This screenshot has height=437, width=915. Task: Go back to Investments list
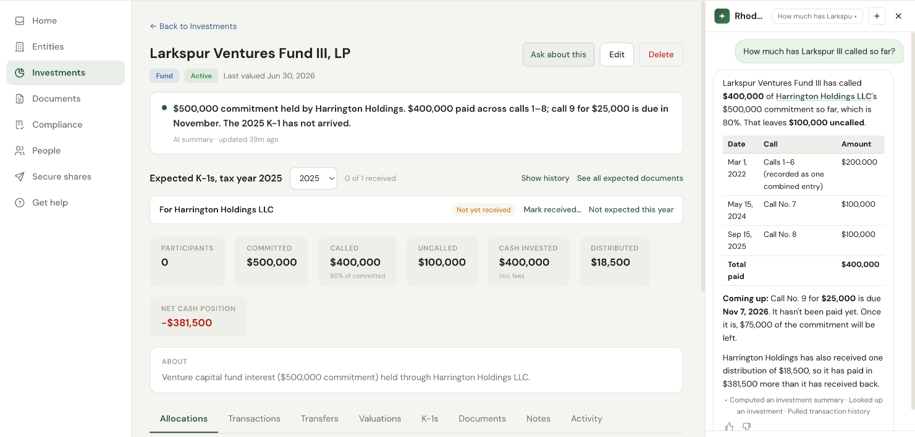(193, 26)
